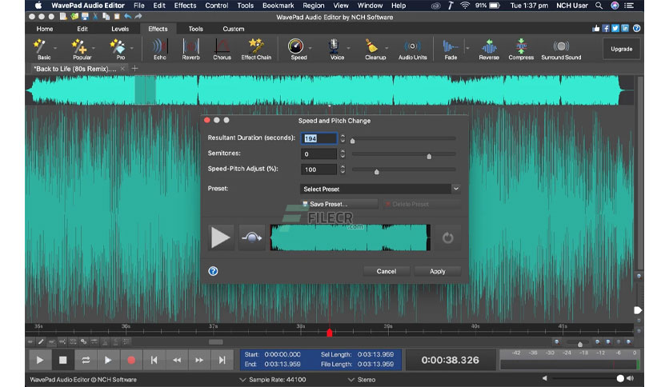Open the Voice dropdown arrow

tap(348, 48)
